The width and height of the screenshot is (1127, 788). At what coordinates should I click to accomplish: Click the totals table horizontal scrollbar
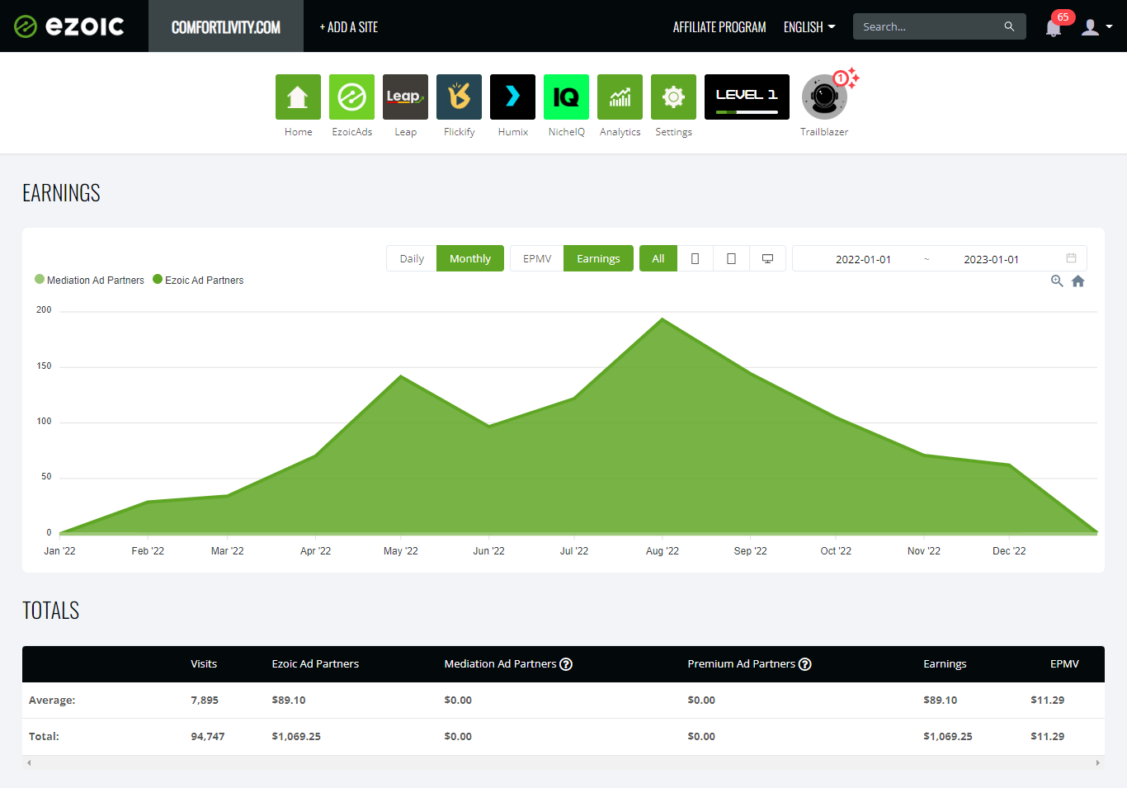[563, 762]
